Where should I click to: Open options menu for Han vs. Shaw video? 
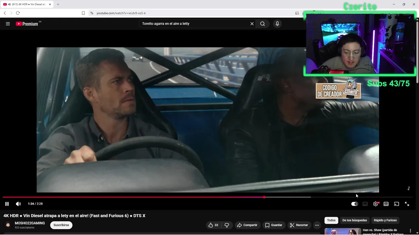(410, 231)
